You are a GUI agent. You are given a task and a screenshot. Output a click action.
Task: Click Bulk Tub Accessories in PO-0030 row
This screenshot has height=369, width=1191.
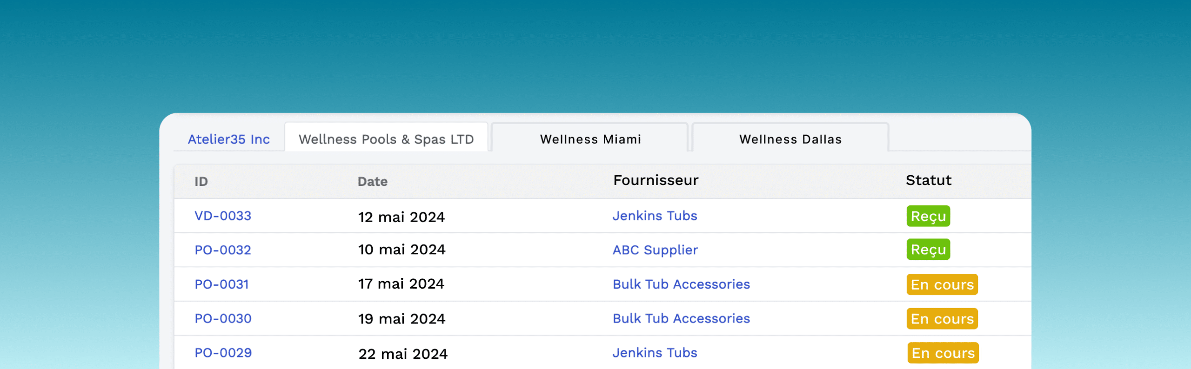[x=681, y=319]
